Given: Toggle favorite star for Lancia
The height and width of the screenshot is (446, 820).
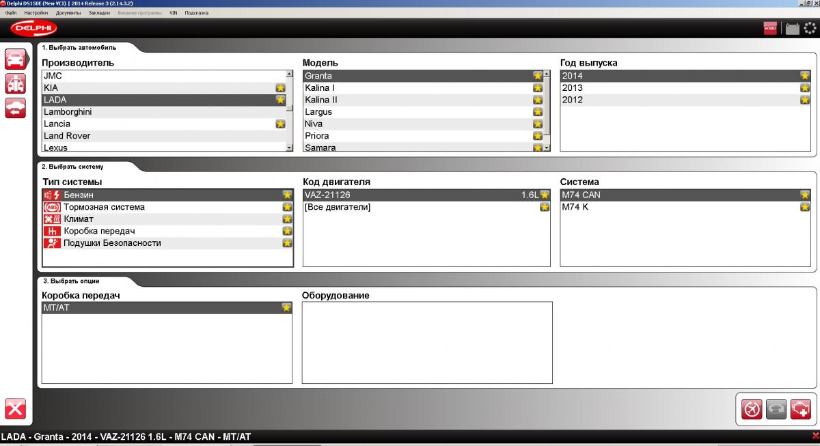Looking at the screenshot, I should 280,124.
